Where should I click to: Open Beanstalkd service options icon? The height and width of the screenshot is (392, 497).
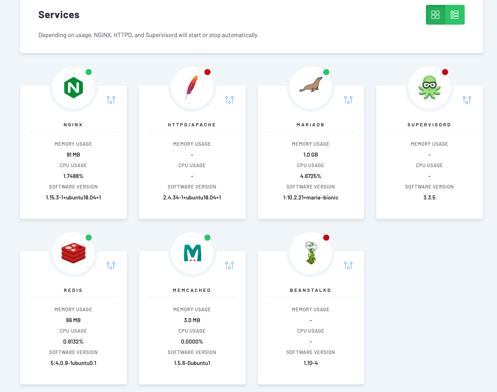348,265
